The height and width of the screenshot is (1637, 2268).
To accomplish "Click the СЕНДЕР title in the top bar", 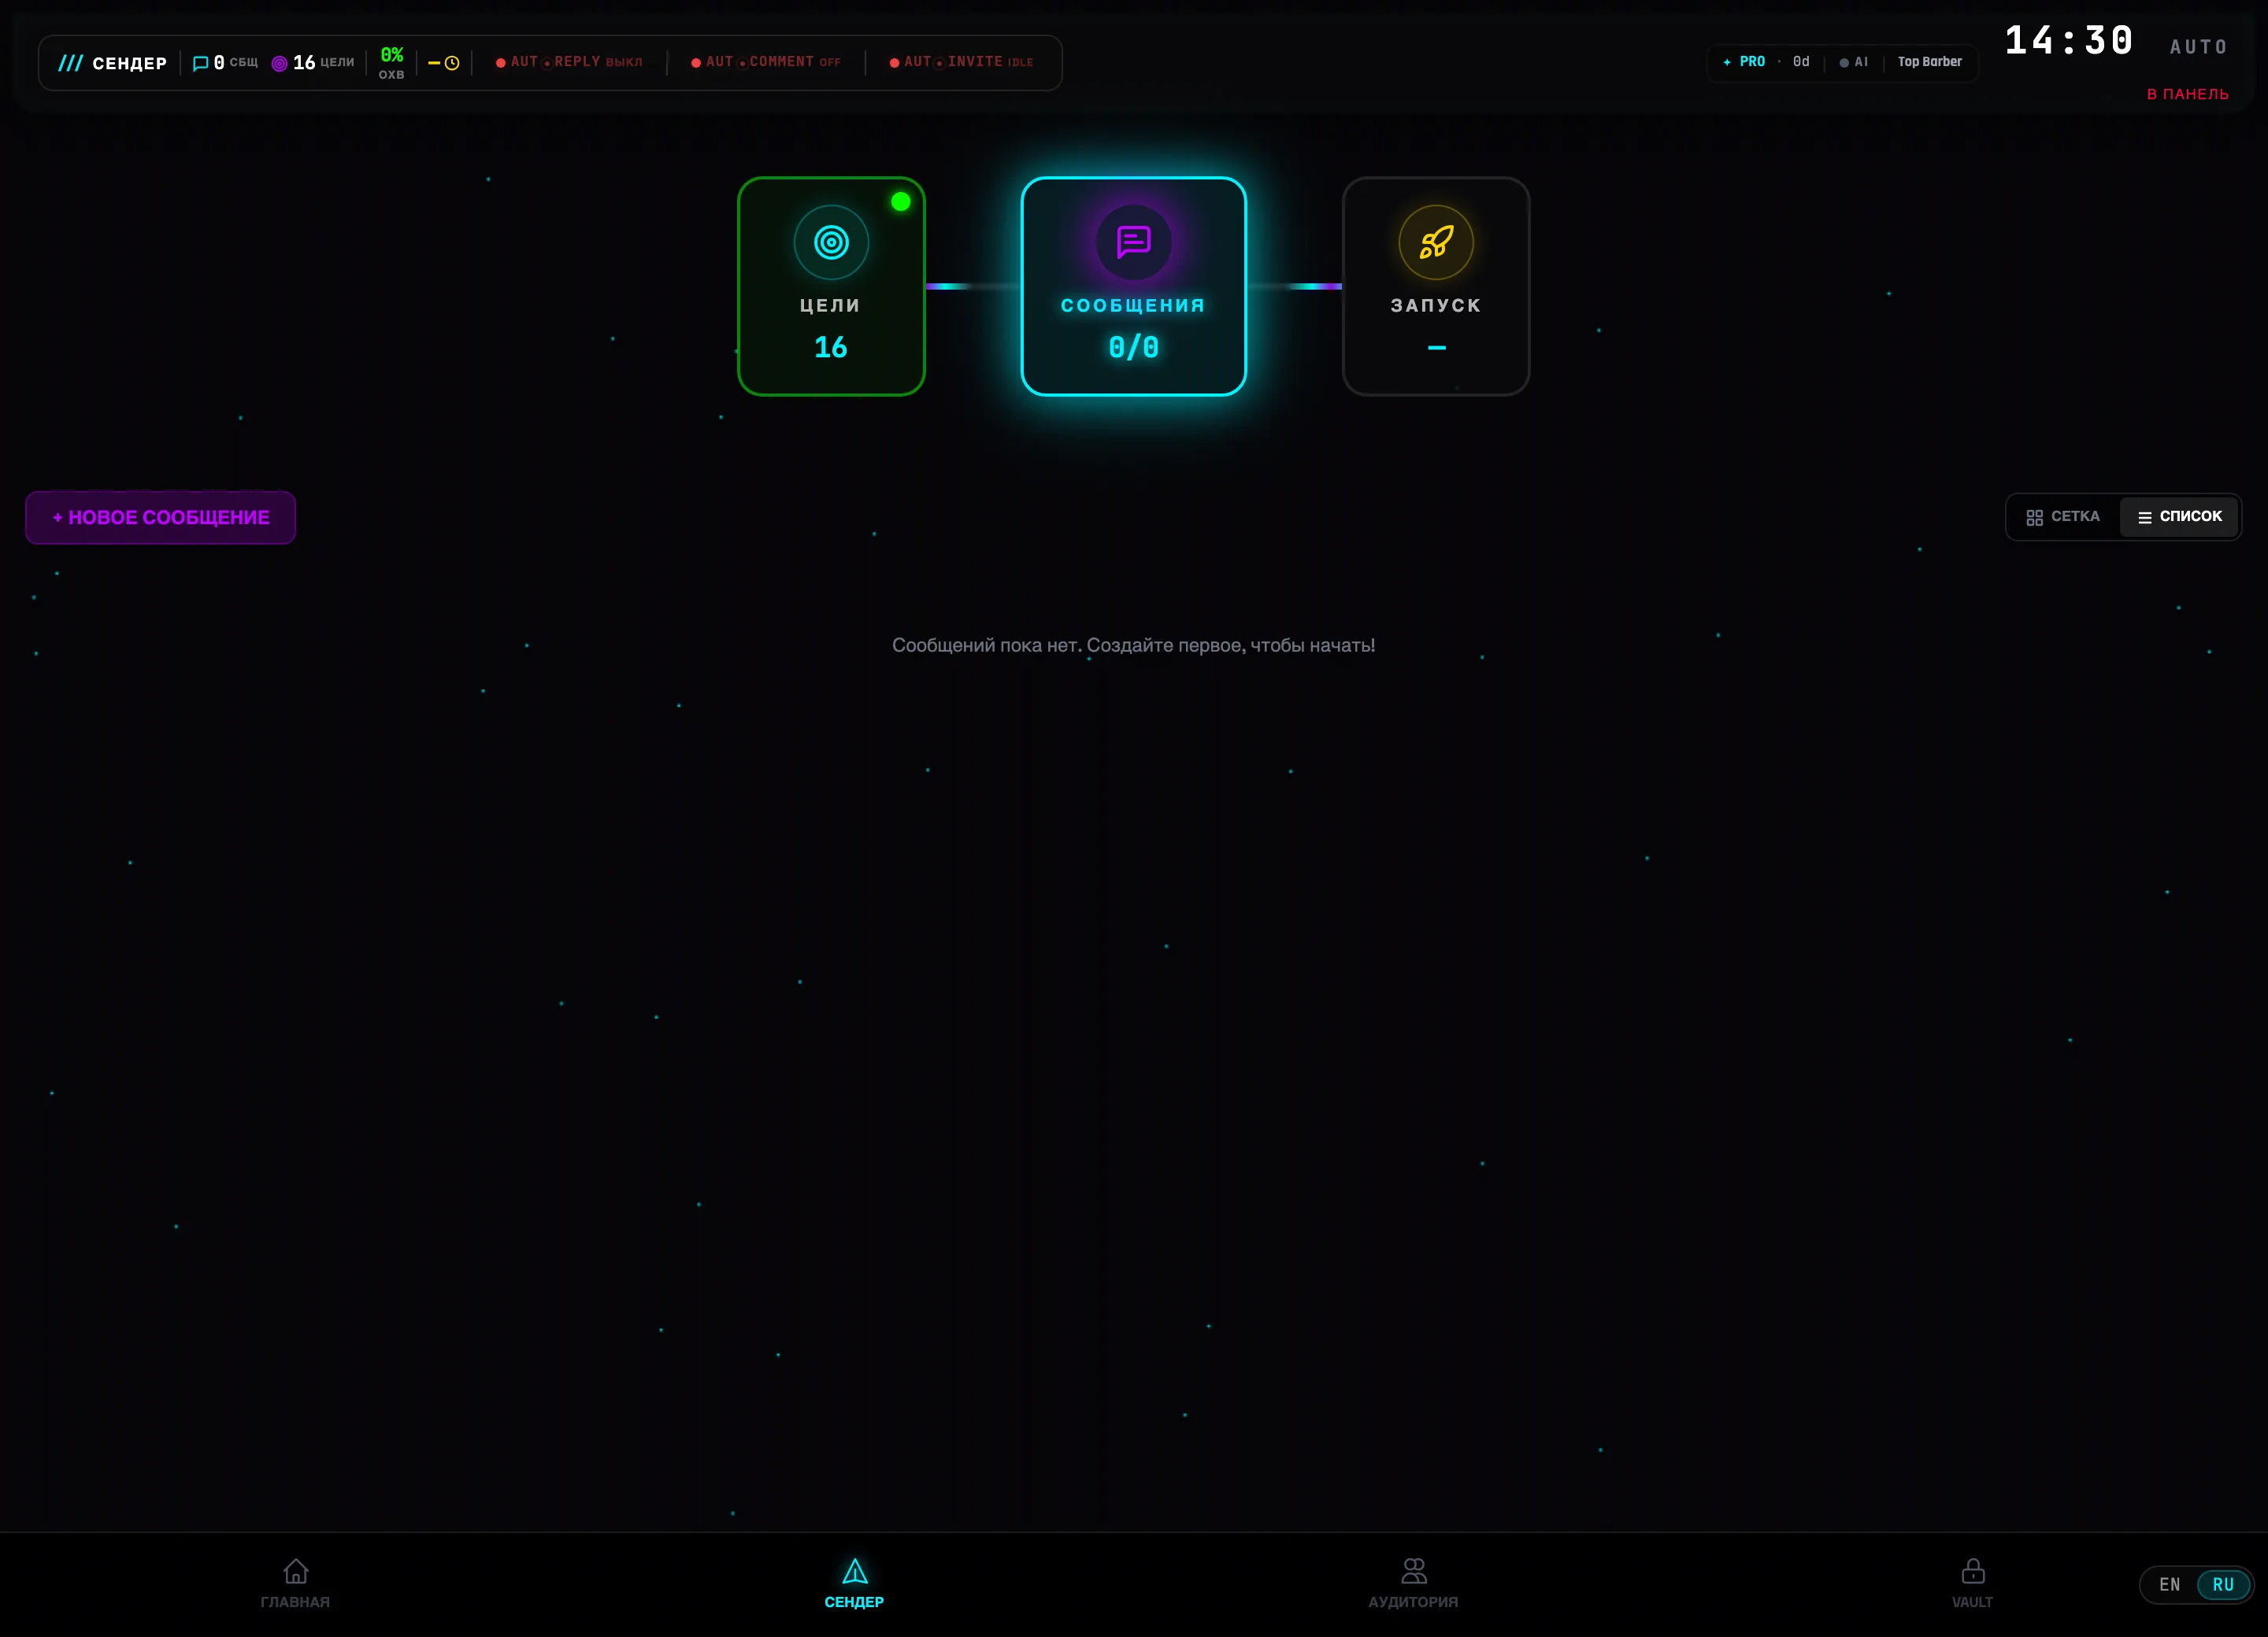I will [x=129, y=63].
